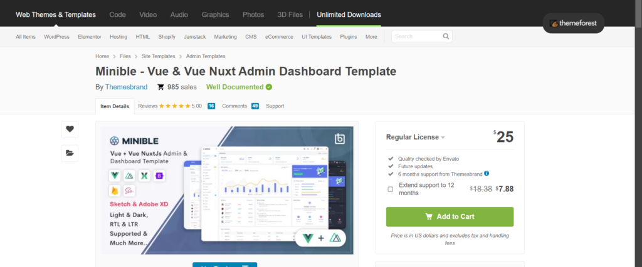Click the themeforest logo badge
Image resolution: width=642 pixels, height=267 pixels.
point(573,23)
